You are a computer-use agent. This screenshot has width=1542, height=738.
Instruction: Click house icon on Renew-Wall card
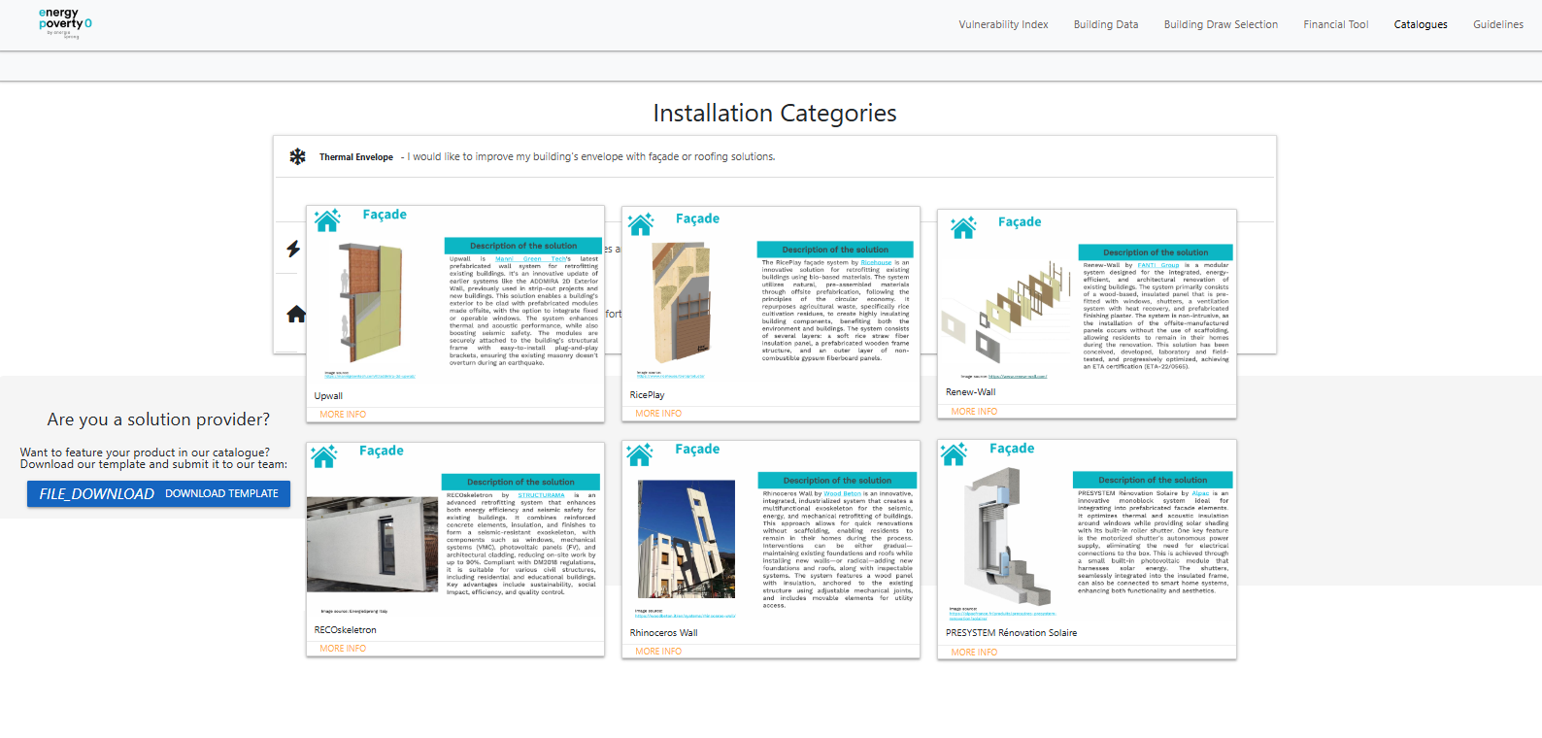point(963,228)
